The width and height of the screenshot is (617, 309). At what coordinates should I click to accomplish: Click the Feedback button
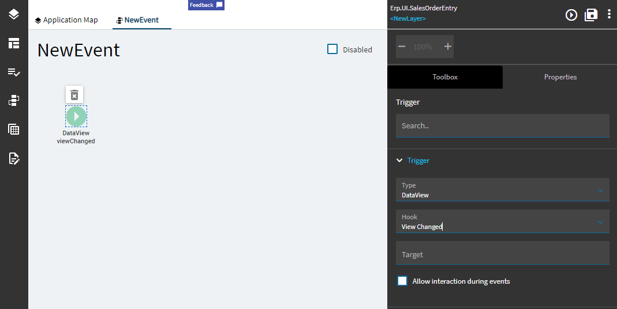click(206, 5)
